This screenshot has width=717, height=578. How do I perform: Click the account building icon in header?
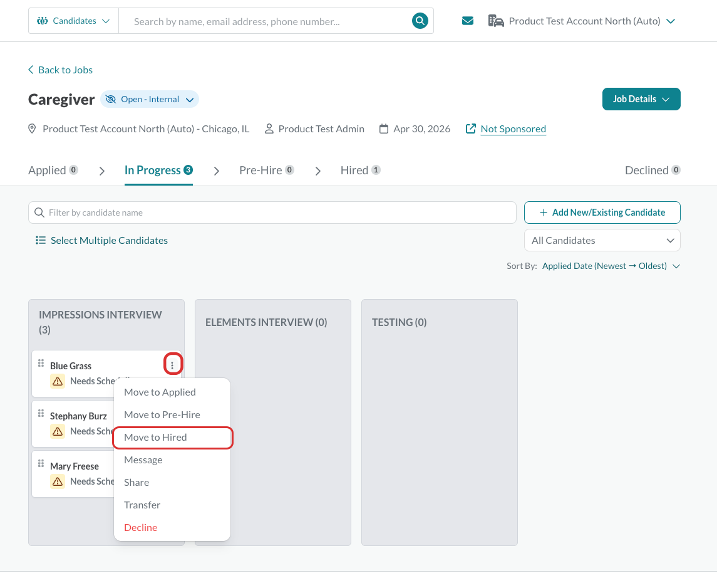496,21
